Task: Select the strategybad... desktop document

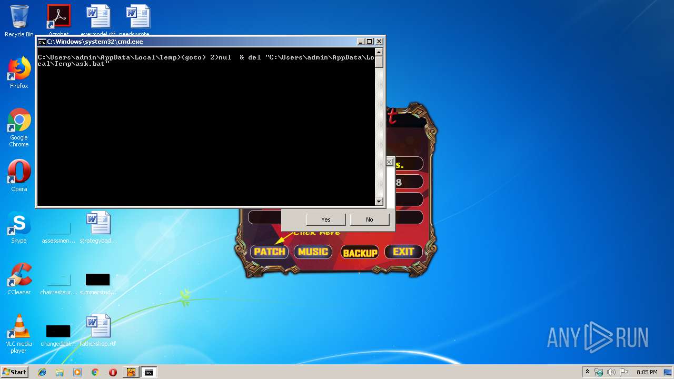Action: point(98,227)
